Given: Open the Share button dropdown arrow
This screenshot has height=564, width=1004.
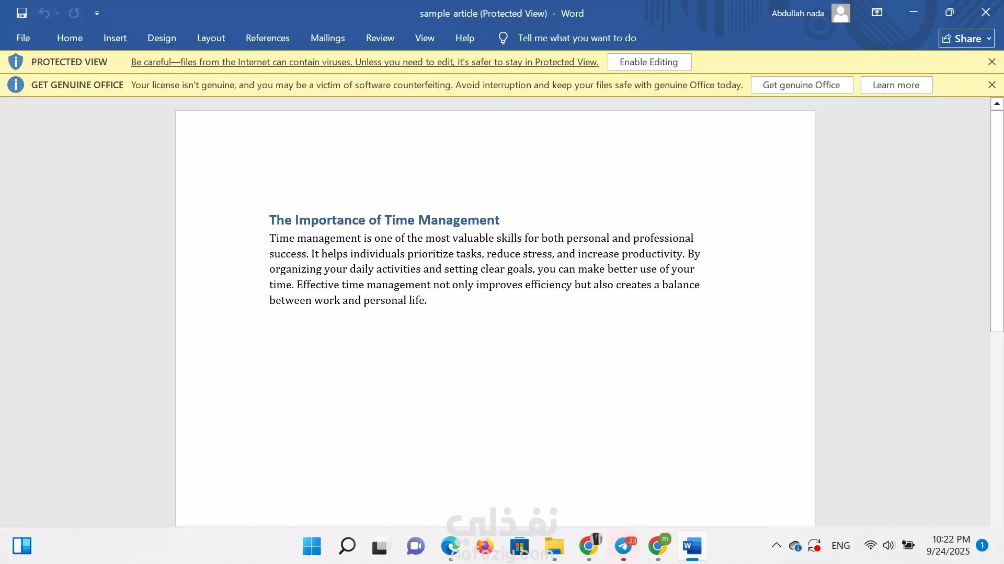Looking at the screenshot, I should click(989, 39).
